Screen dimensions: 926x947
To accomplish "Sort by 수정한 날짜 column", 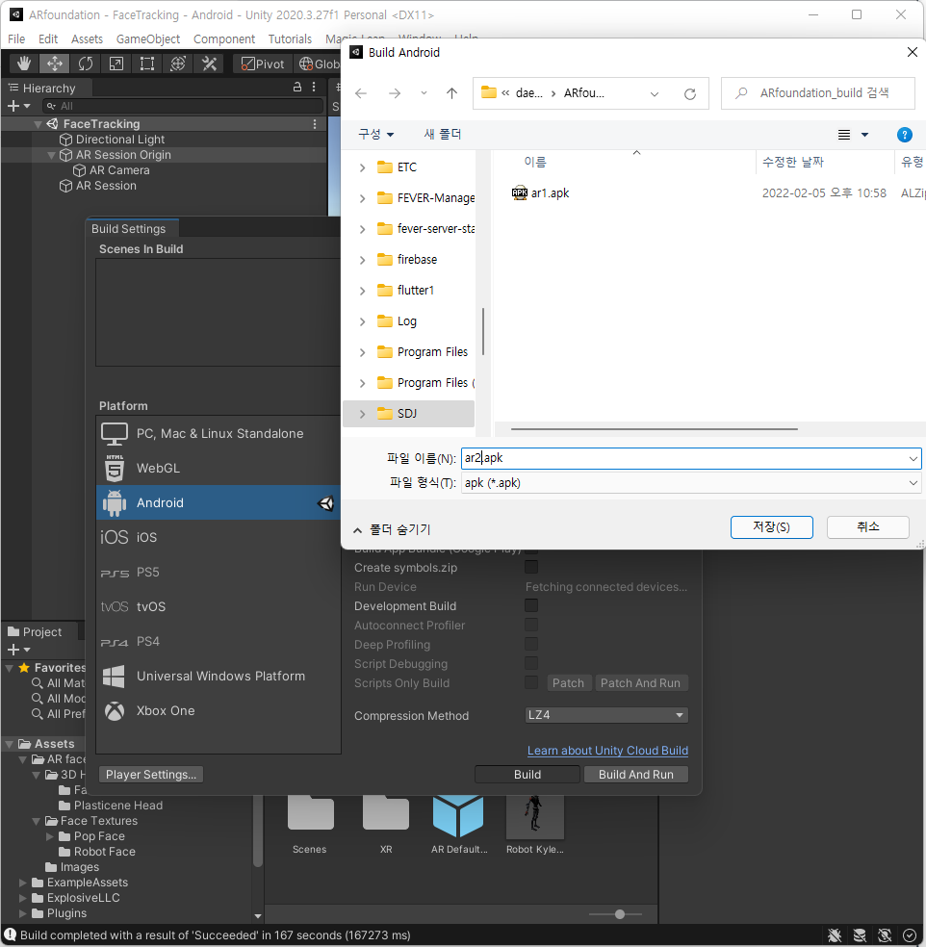I will [792, 162].
